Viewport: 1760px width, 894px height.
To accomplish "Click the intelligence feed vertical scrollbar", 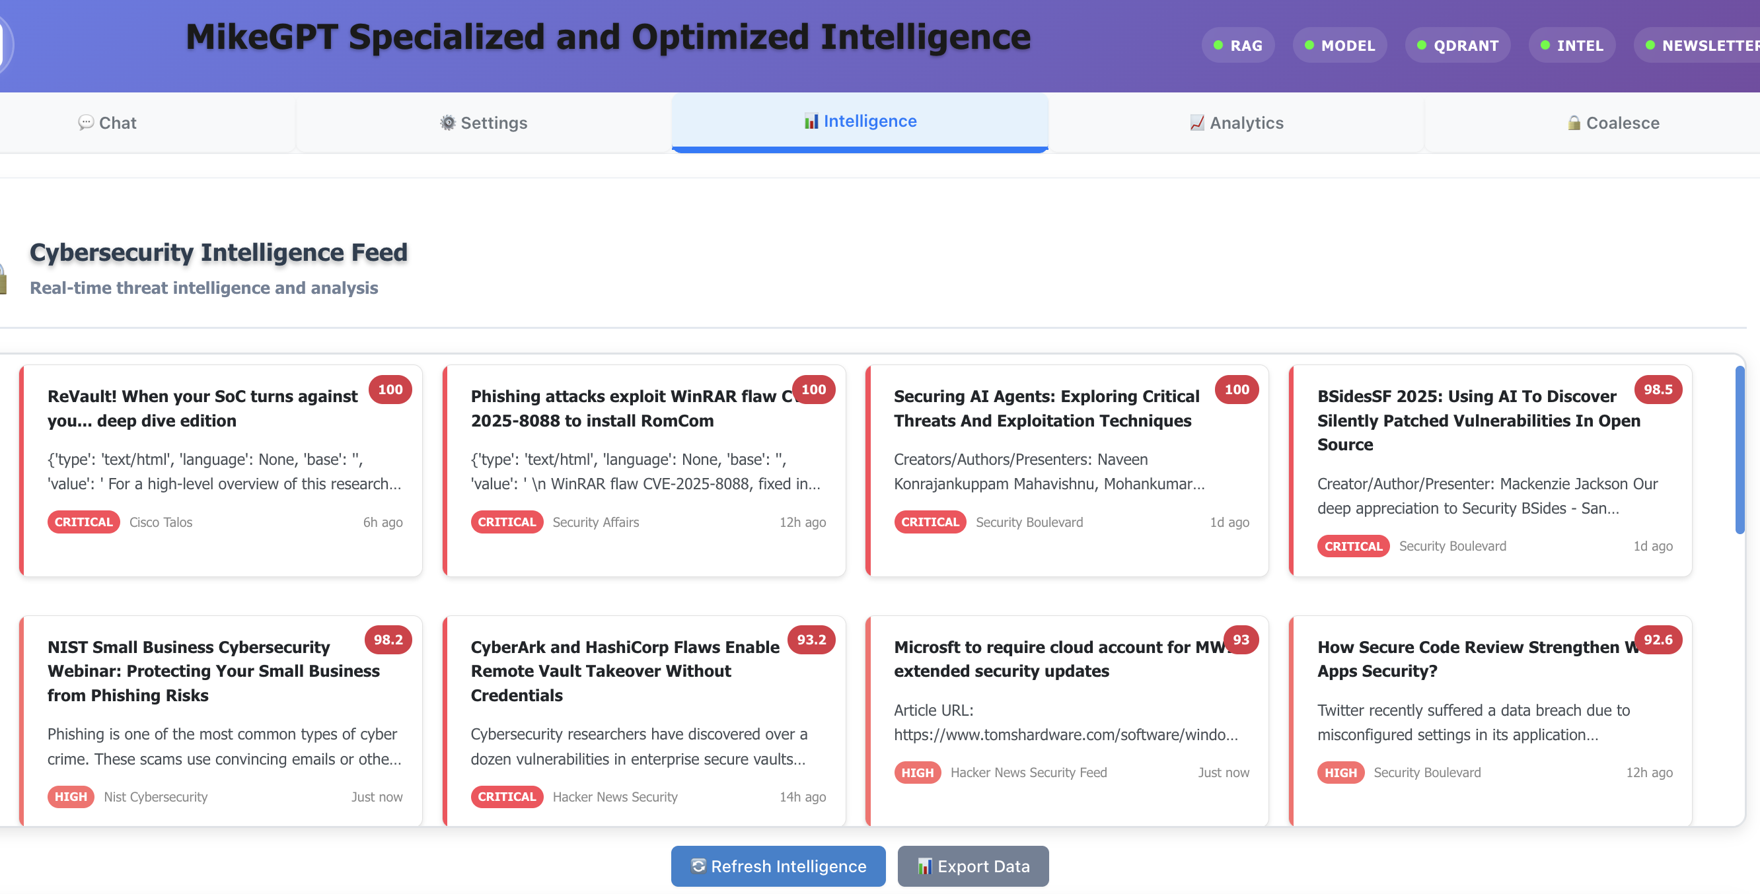I will pyautogui.click(x=1740, y=450).
